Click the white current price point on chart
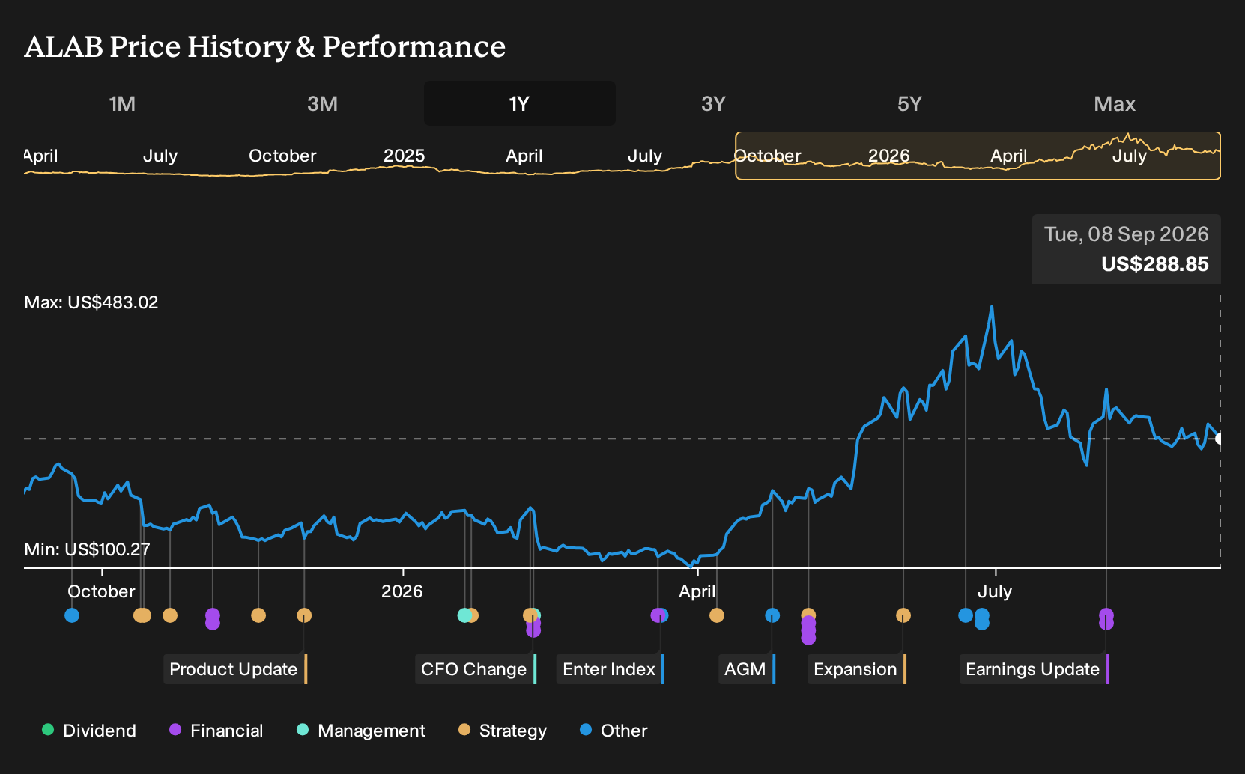This screenshot has width=1245, height=774. pyautogui.click(x=1220, y=439)
